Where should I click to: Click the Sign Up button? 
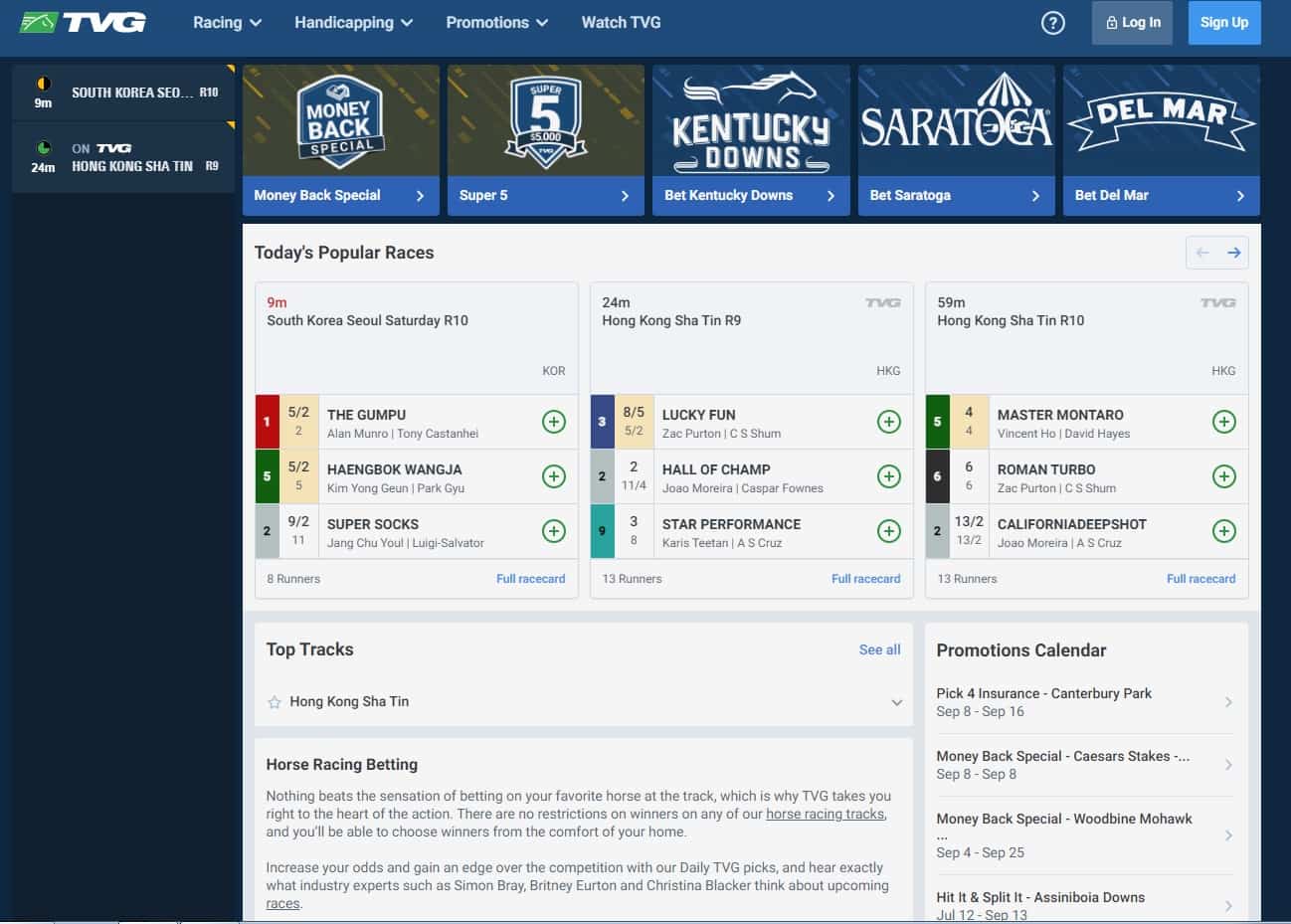click(x=1224, y=22)
